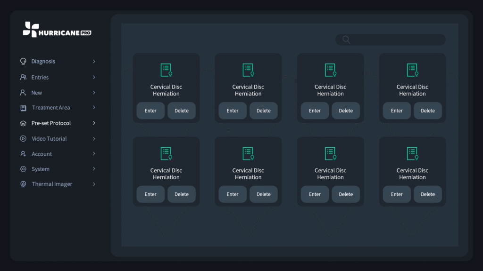Expand the Account chevron arrow

[94, 154]
